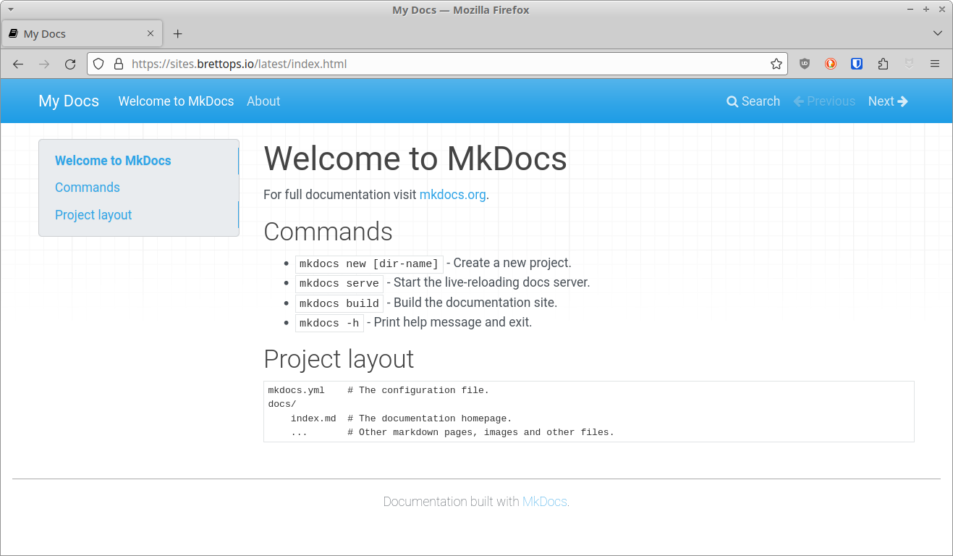This screenshot has width=953, height=556.
Task: Jump to Project layout in sidebar
Action: [x=93, y=215]
